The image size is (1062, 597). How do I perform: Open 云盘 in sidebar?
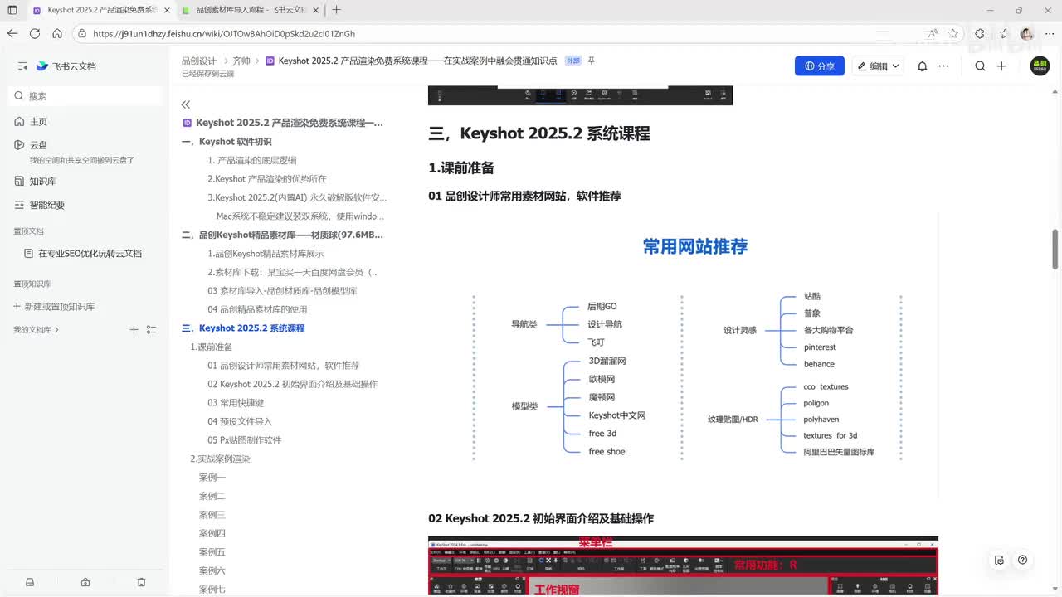pyautogui.click(x=38, y=145)
